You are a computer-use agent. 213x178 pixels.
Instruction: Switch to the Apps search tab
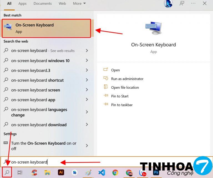(x=22, y=4)
